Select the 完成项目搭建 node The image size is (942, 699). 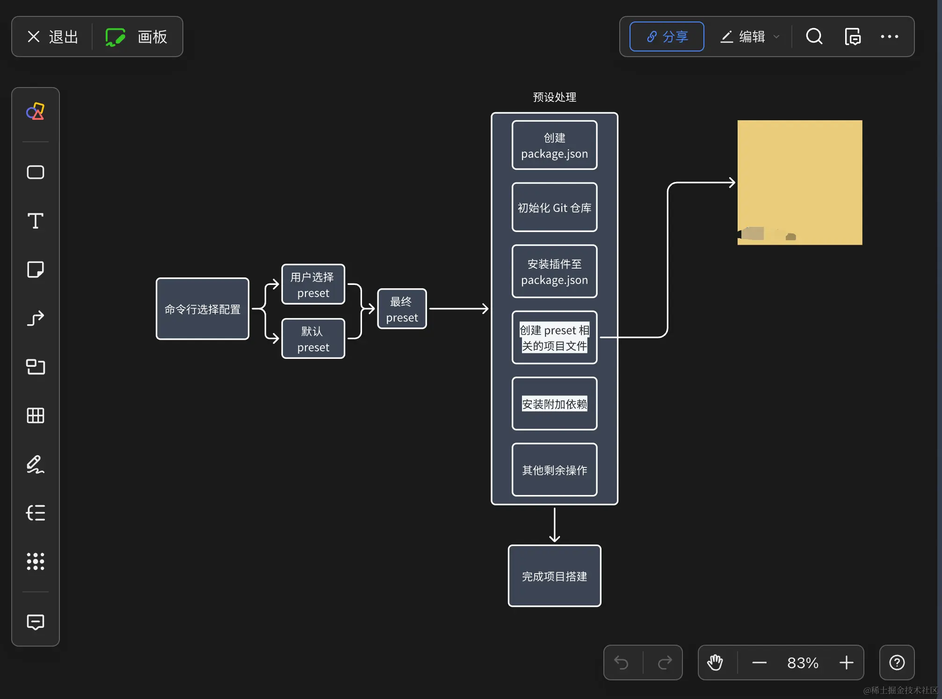click(x=554, y=576)
